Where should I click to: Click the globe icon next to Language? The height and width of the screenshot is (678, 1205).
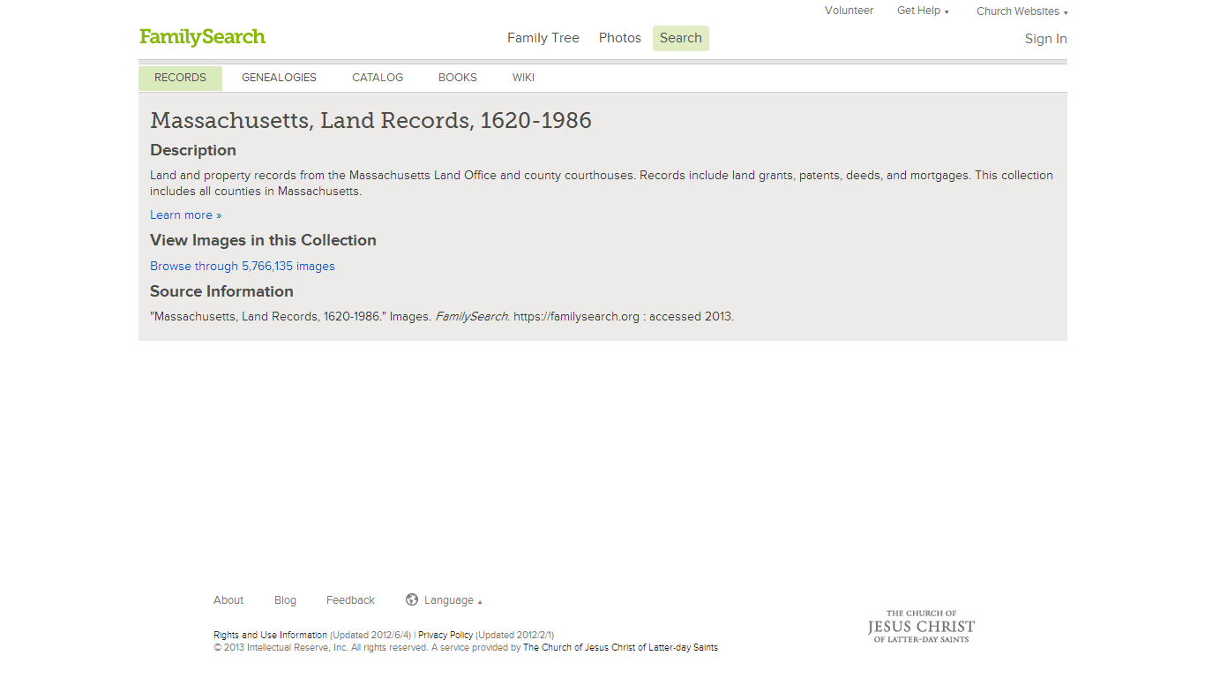pyautogui.click(x=412, y=599)
